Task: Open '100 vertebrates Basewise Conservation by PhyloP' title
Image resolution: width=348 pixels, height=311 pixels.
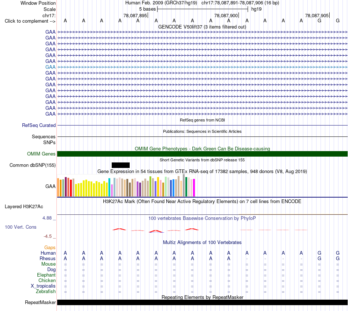Action: [202, 218]
